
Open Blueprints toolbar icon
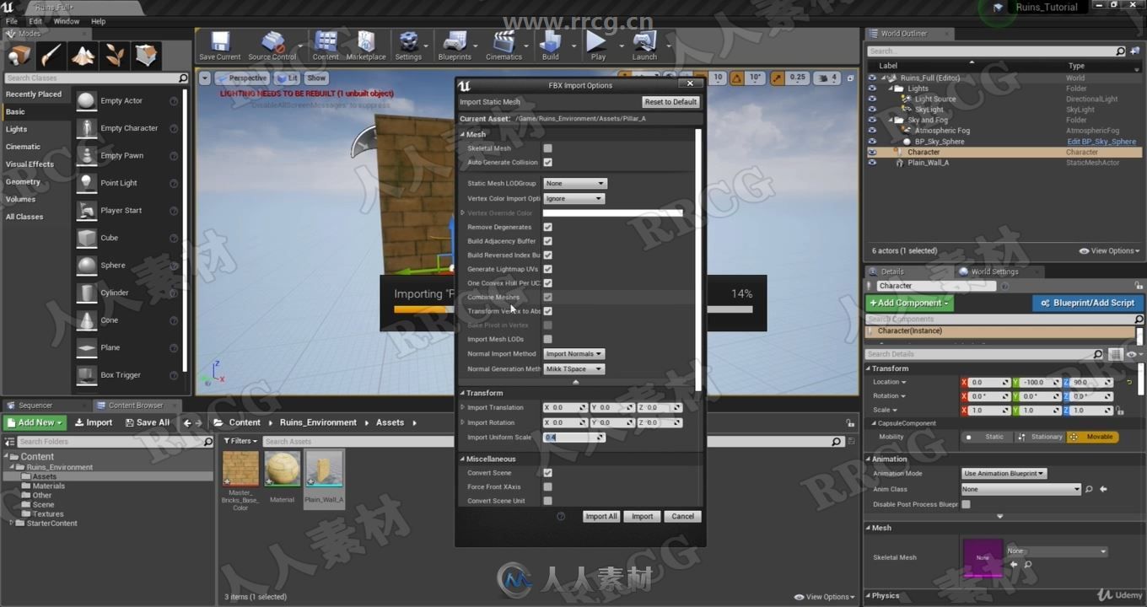pyautogui.click(x=455, y=46)
